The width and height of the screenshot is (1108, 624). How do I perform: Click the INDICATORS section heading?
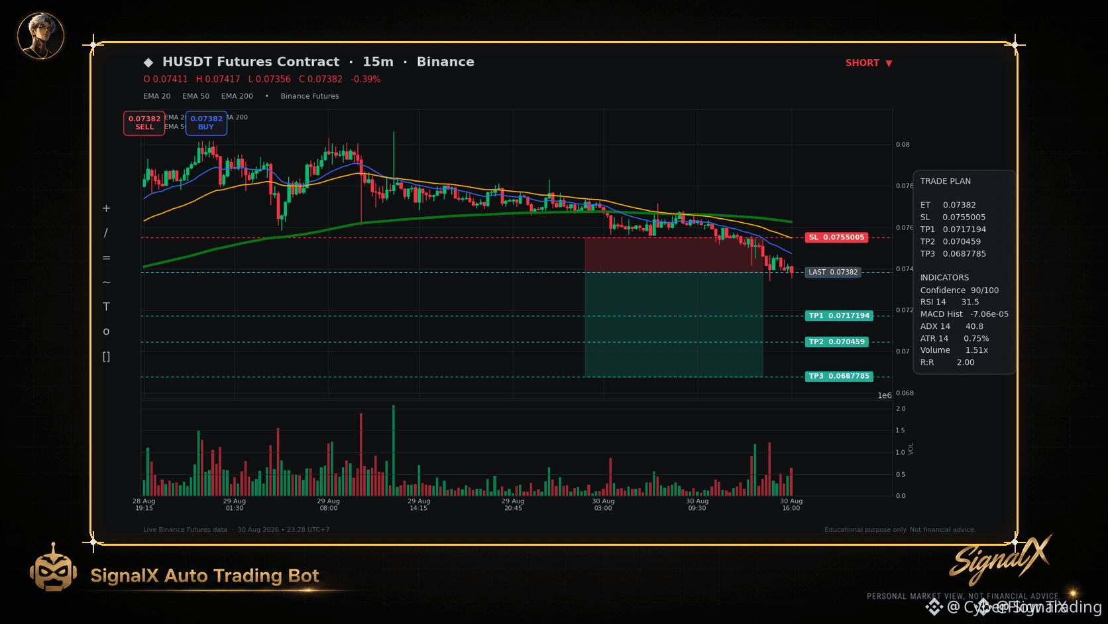tap(944, 278)
